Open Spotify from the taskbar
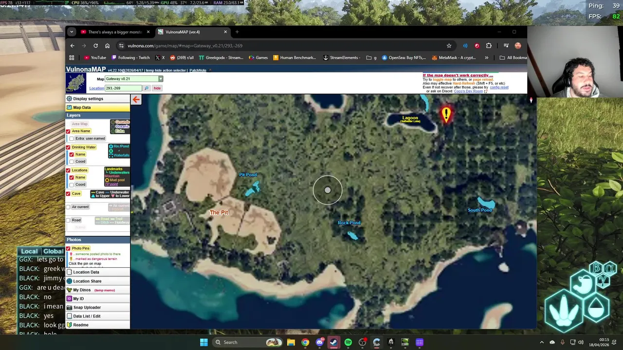Image resolution: width=623 pixels, height=350 pixels. pyautogui.click(x=348, y=342)
